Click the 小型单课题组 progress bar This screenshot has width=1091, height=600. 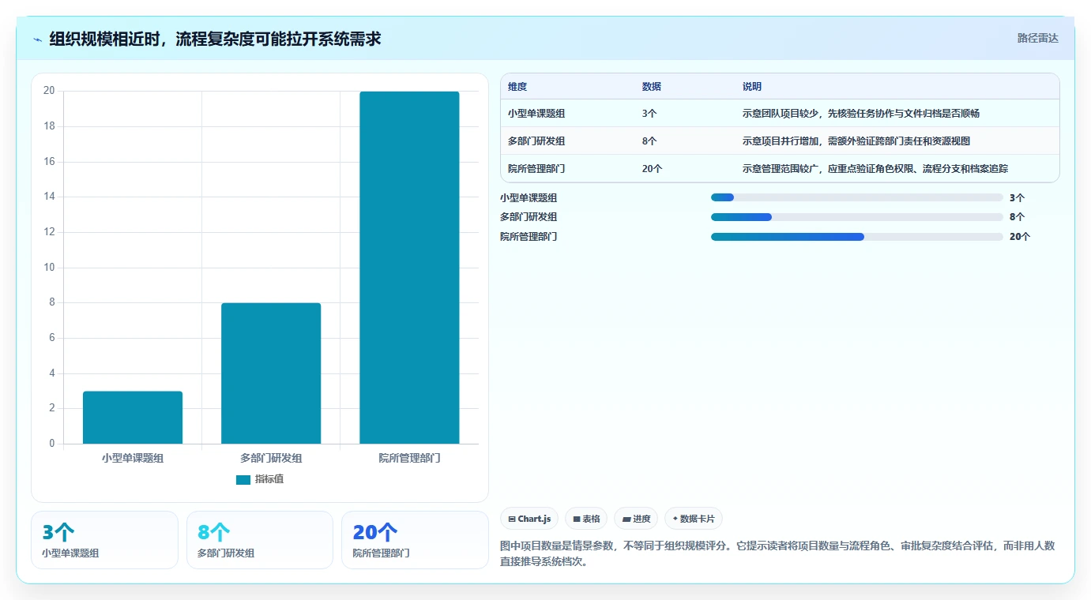pyautogui.click(x=857, y=197)
